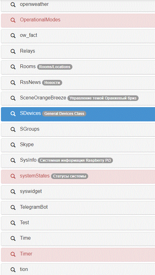Click the magnifier icon beside openweather
The width and height of the screenshot is (155, 275).
pos(13,5)
